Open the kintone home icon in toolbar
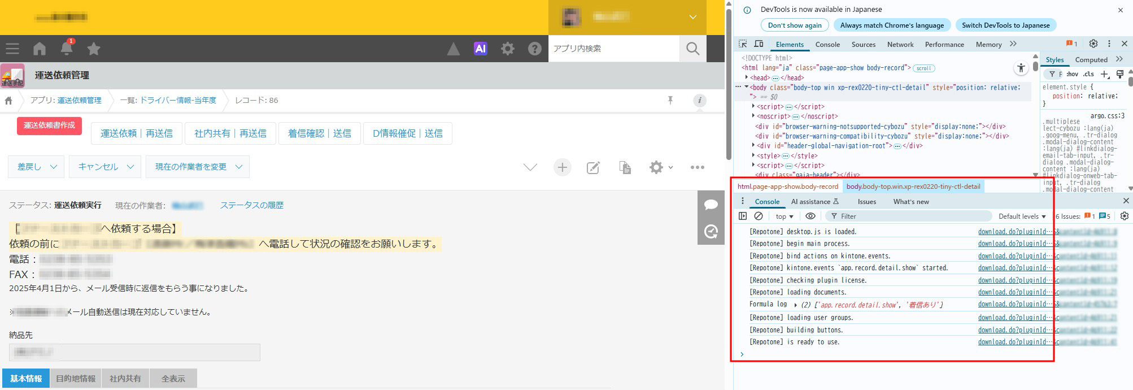This screenshot has width=1133, height=390. pos(40,49)
